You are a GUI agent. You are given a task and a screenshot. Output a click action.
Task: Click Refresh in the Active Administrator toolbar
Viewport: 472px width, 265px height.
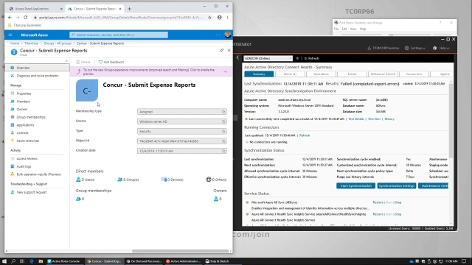[311, 58]
